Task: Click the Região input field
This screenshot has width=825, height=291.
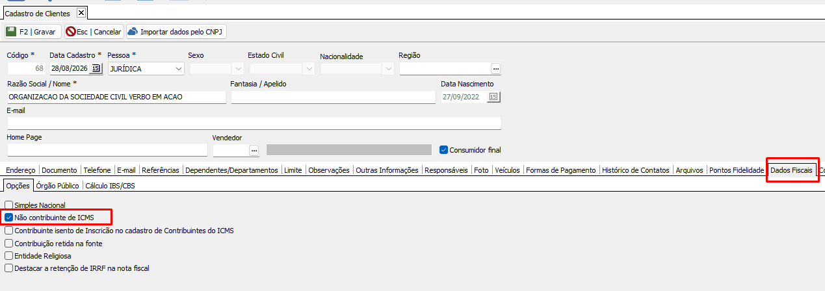Action: click(x=445, y=68)
